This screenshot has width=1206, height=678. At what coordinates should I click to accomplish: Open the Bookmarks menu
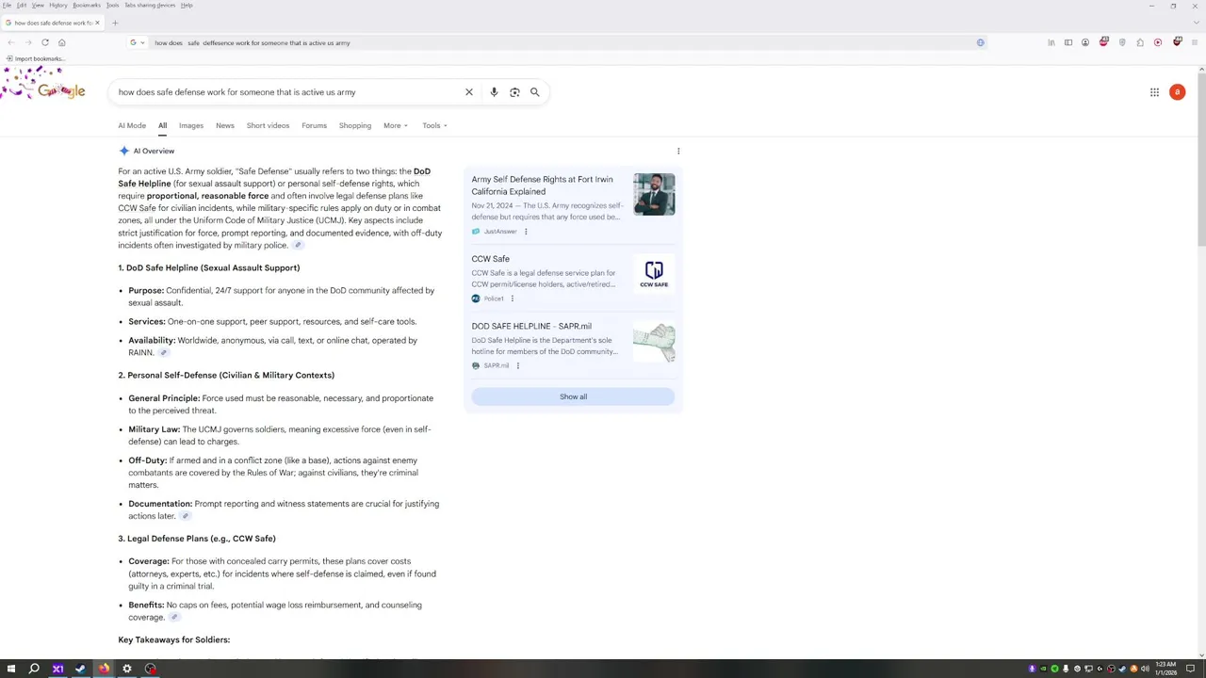pos(86,5)
